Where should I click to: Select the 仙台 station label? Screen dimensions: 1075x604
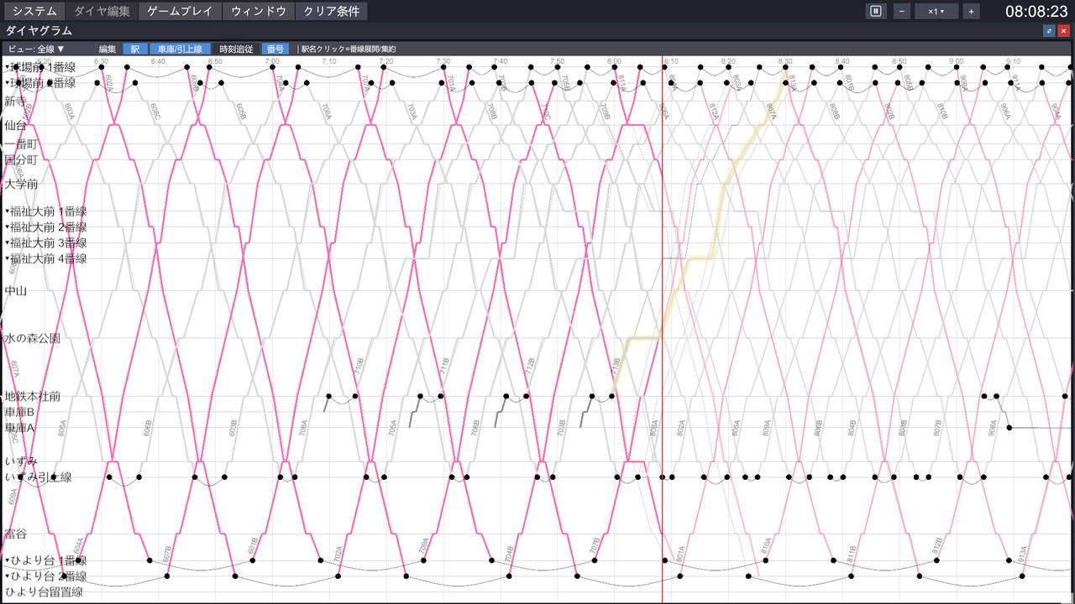coord(15,125)
